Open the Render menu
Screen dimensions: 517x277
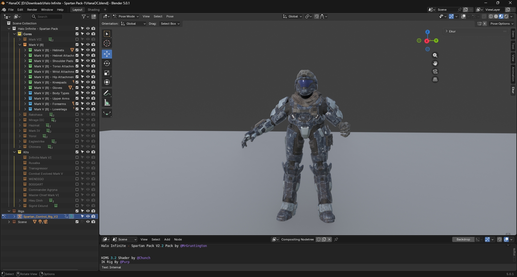point(32,10)
